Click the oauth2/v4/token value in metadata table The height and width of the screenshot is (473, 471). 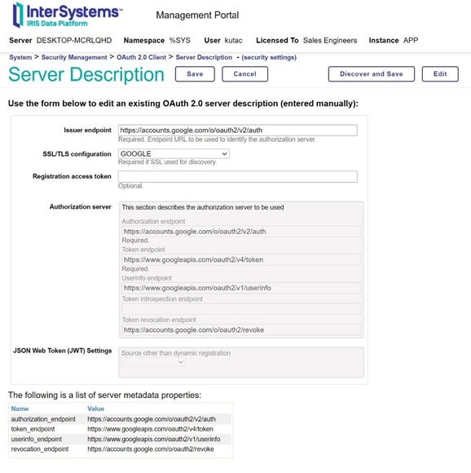coord(151,429)
